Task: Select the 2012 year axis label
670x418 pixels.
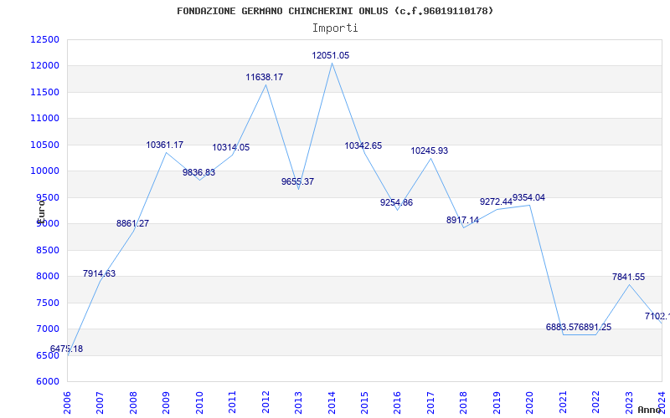Action: point(265,402)
